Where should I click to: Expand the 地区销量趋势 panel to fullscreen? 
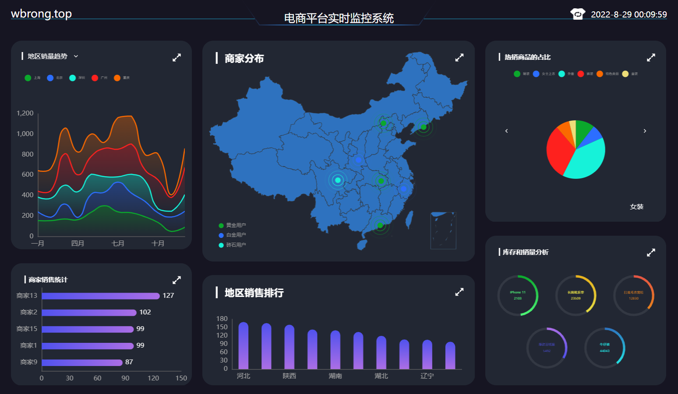(177, 57)
